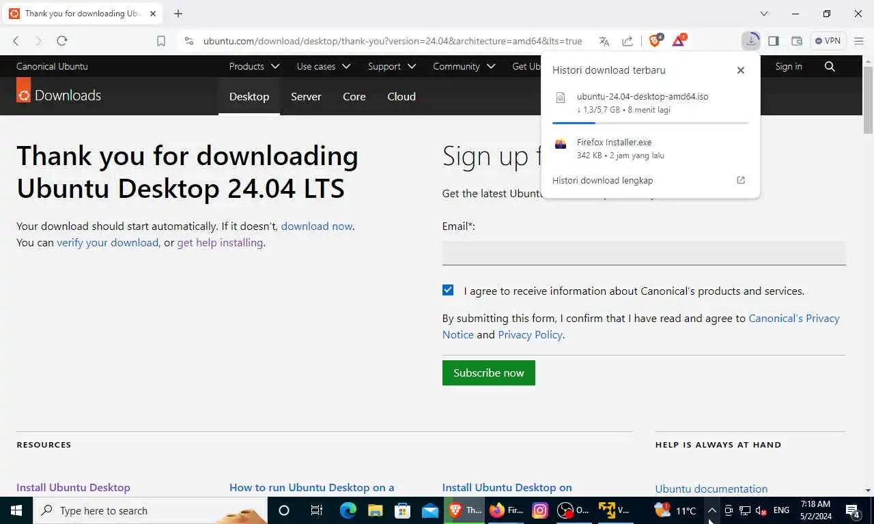Open the get help installing link

point(220,242)
